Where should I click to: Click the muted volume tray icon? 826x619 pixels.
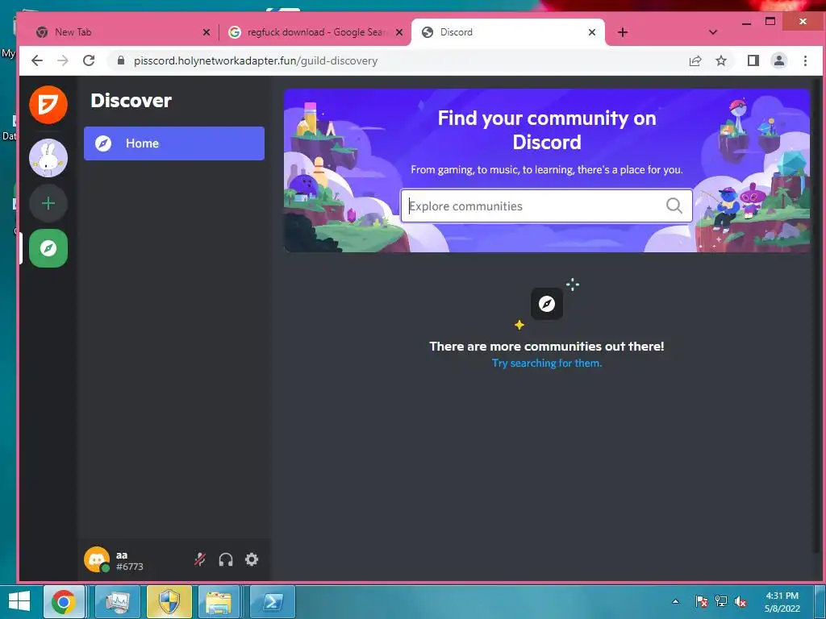pos(740,601)
